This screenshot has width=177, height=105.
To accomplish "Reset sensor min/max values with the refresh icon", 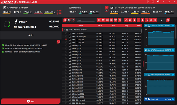I will [168, 20].
